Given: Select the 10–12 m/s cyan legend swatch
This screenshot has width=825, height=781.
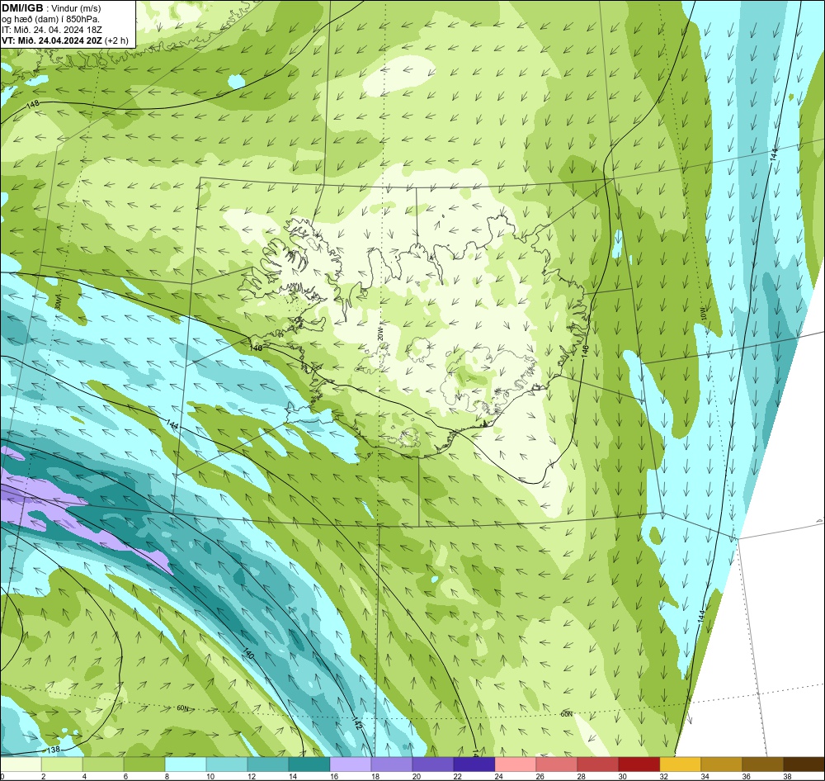Looking at the screenshot, I should coord(227,764).
